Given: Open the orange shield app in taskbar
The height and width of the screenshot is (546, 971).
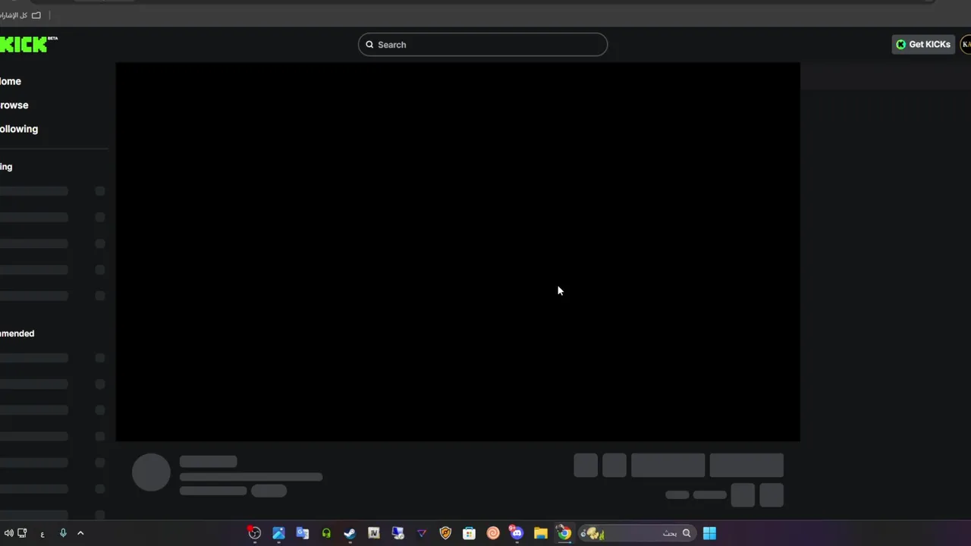Looking at the screenshot, I should [445, 533].
